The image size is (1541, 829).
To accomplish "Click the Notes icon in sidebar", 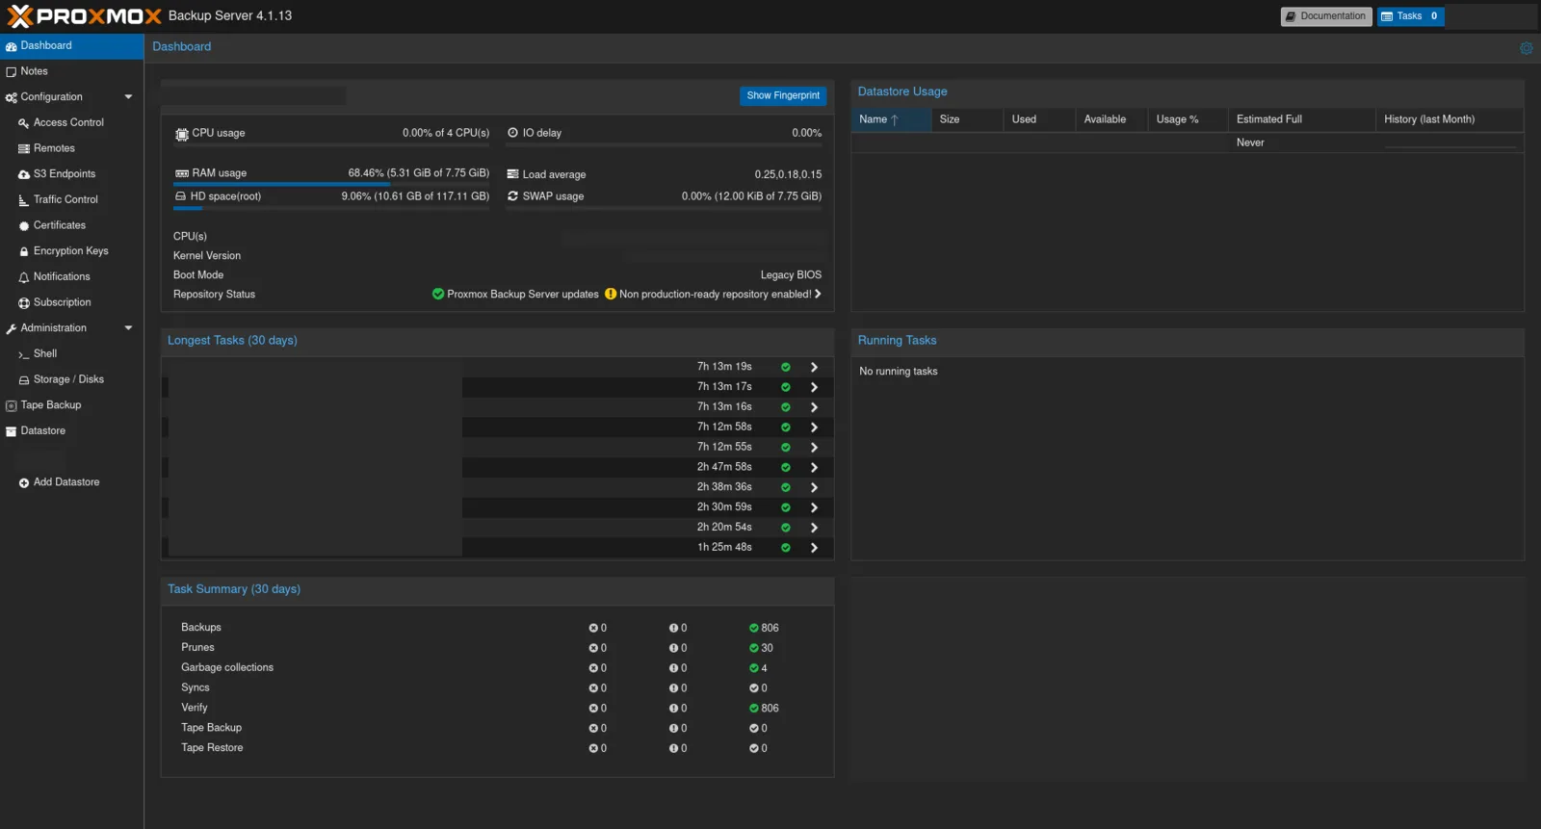I will point(12,72).
